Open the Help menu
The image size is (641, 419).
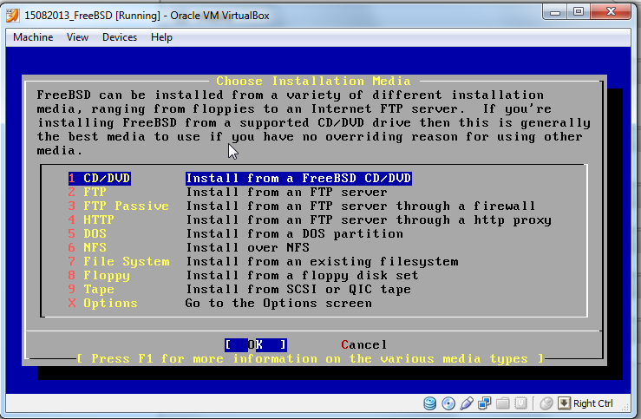(161, 37)
